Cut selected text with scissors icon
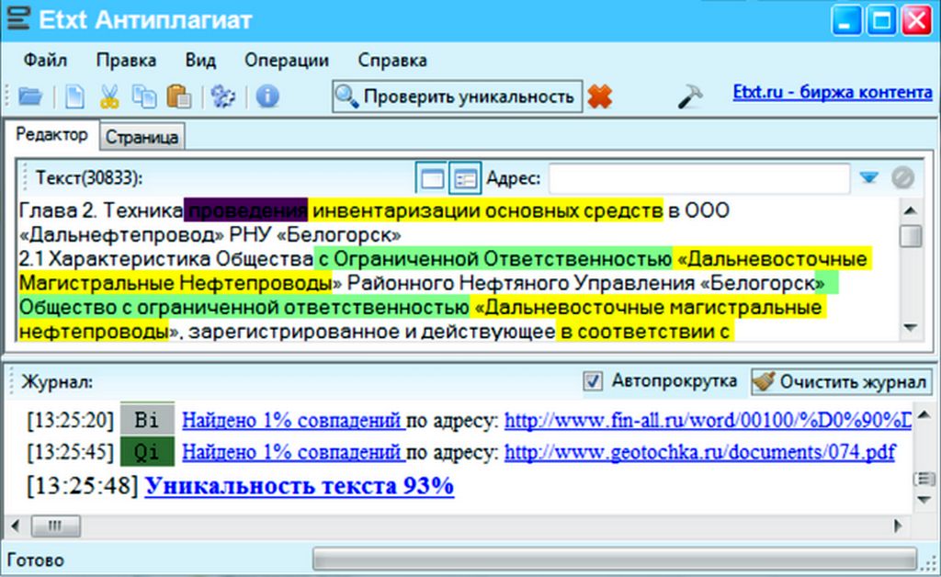 pyautogui.click(x=109, y=96)
